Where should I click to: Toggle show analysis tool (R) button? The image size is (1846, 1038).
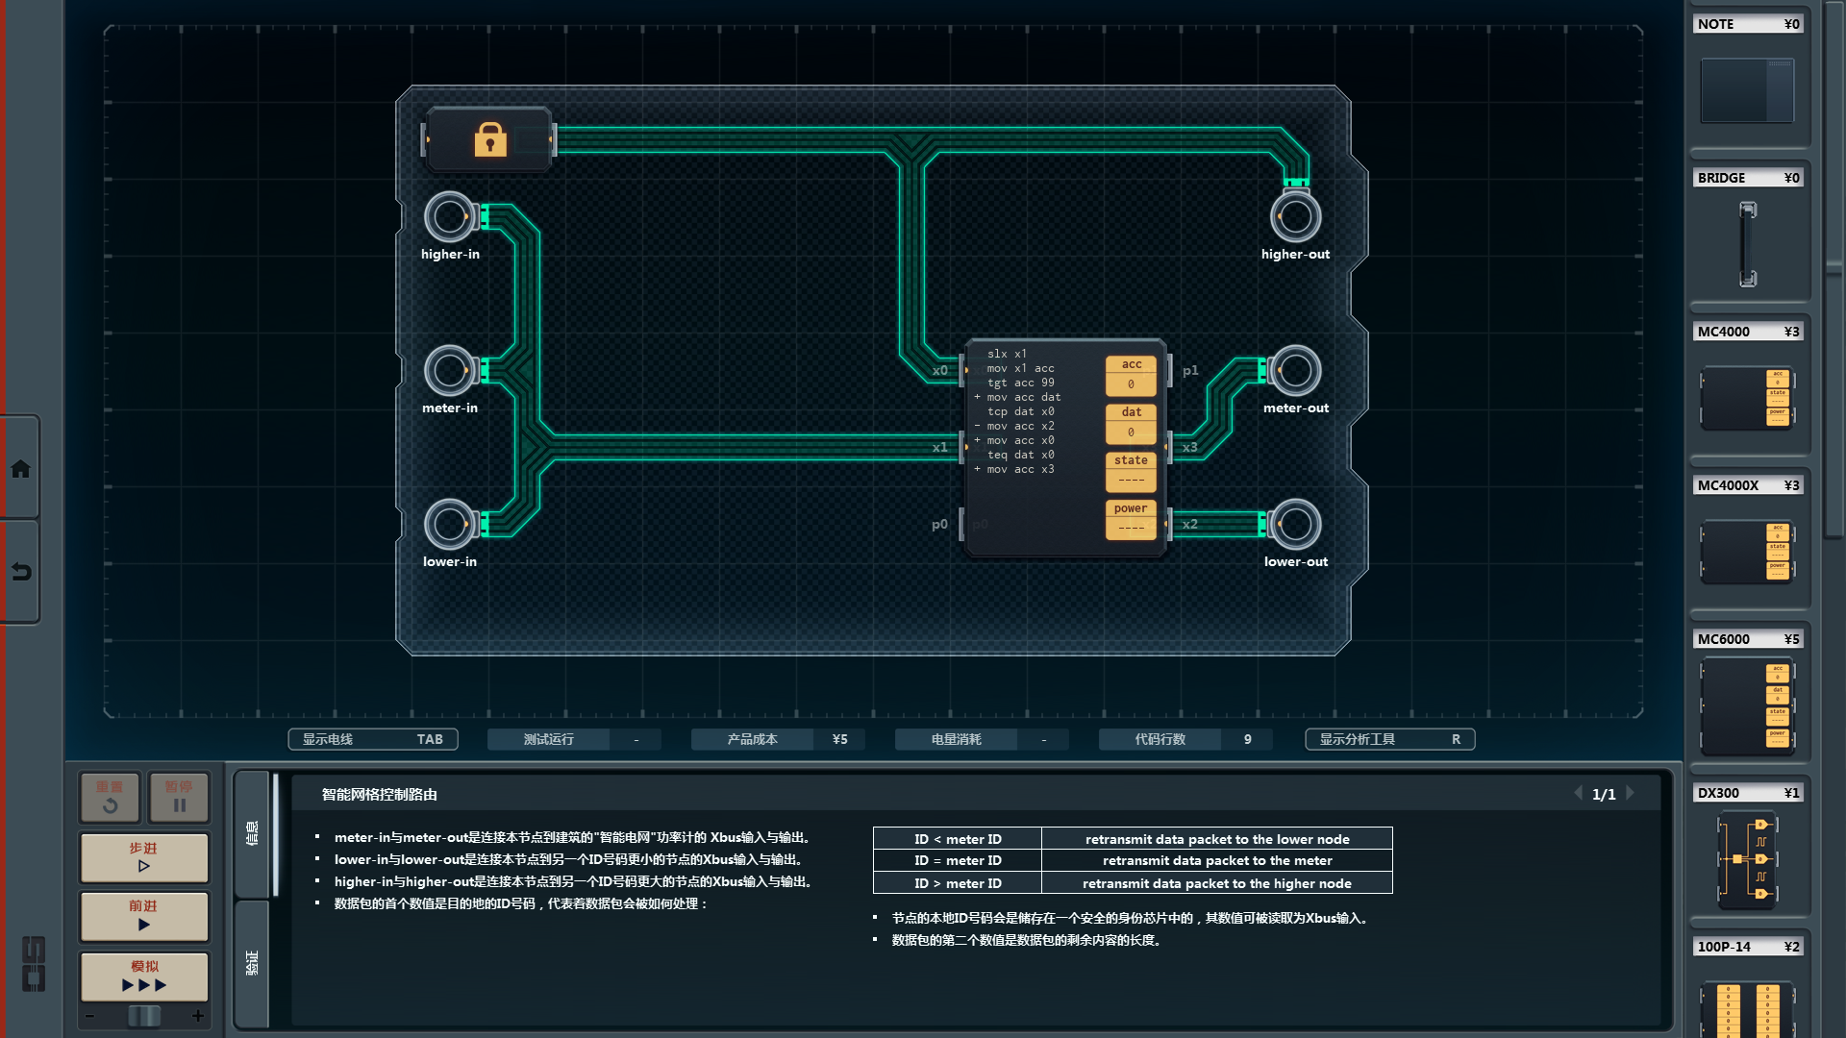(1389, 739)
